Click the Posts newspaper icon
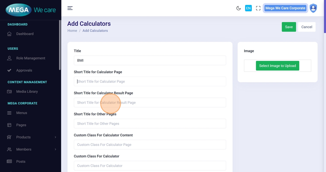The width and height of the screenshot is (326, 172). 9,162
